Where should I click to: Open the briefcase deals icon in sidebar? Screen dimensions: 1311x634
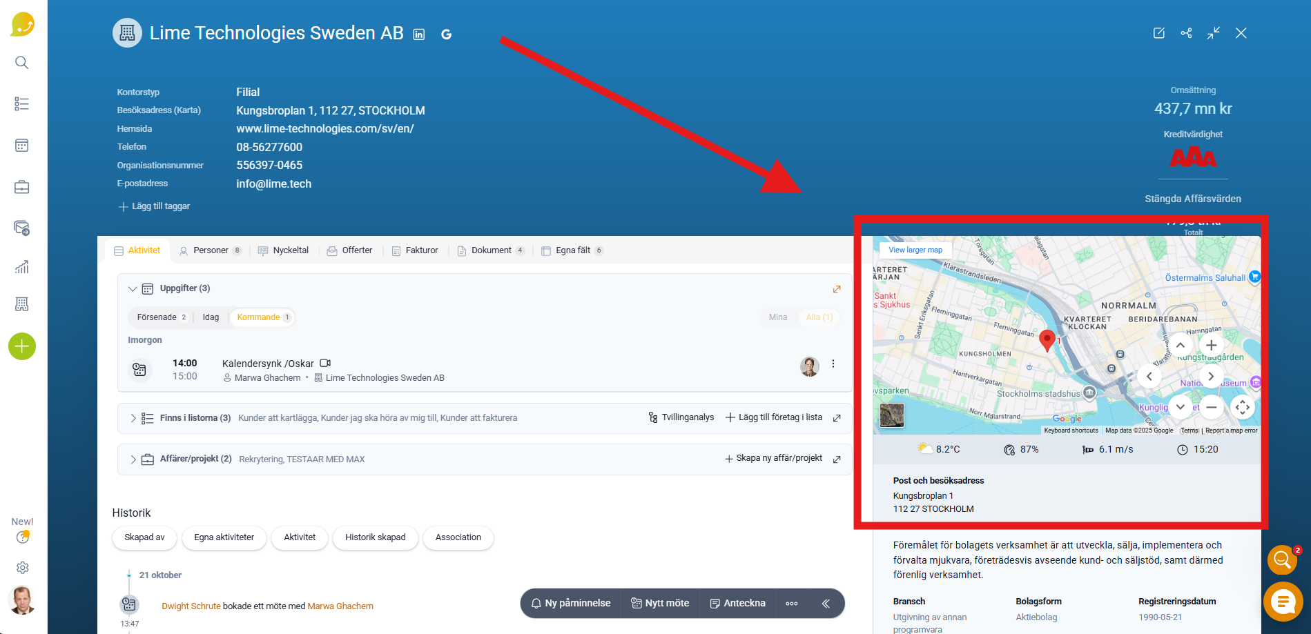click(x=22, y=187)
